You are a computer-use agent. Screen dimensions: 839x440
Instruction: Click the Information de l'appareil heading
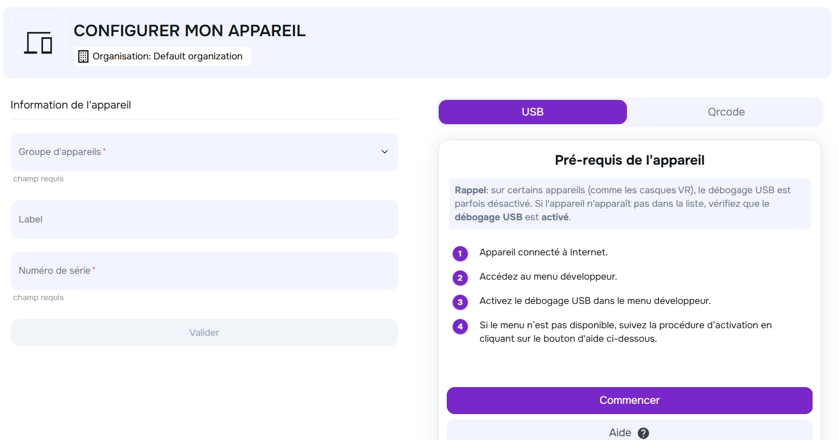pyautogui.click(x=71, y=105)
